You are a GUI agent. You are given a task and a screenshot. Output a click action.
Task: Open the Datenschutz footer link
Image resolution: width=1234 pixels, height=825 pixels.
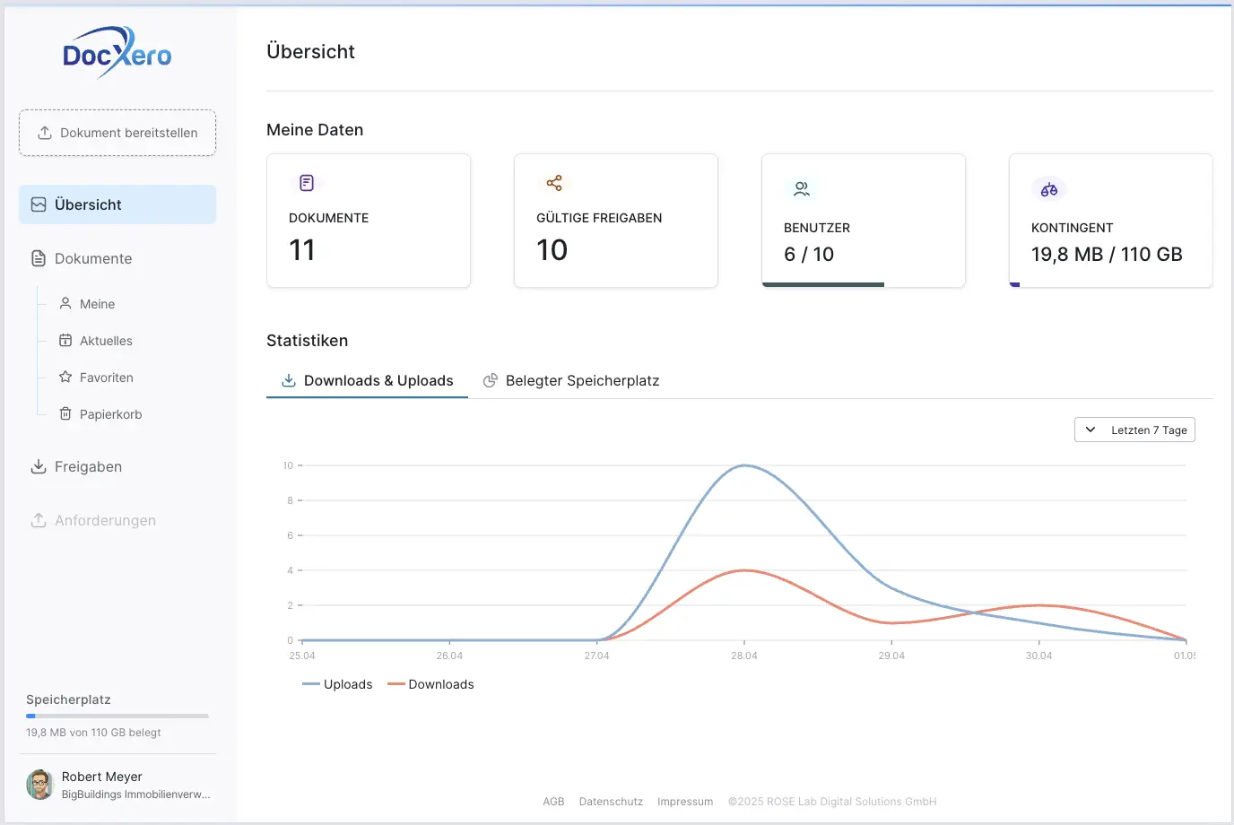(x=611, y=802)
